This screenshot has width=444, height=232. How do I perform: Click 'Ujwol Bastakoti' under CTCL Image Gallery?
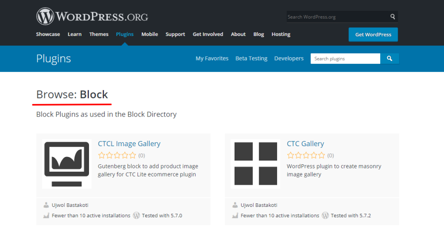coord(70,205)
